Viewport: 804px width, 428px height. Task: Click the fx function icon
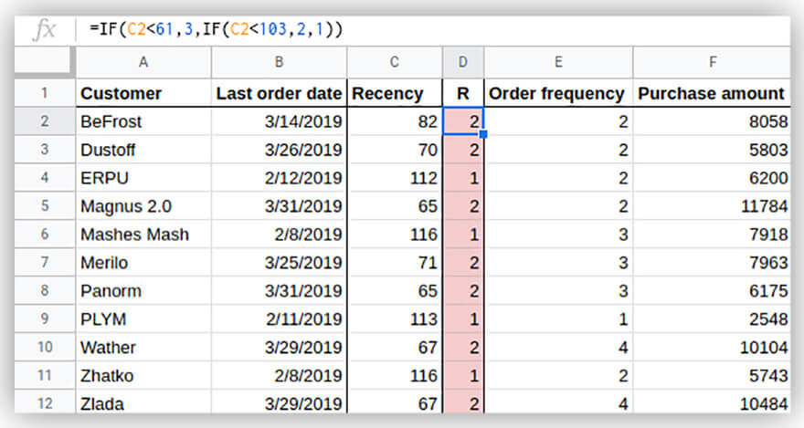click(x=44, y=29)
